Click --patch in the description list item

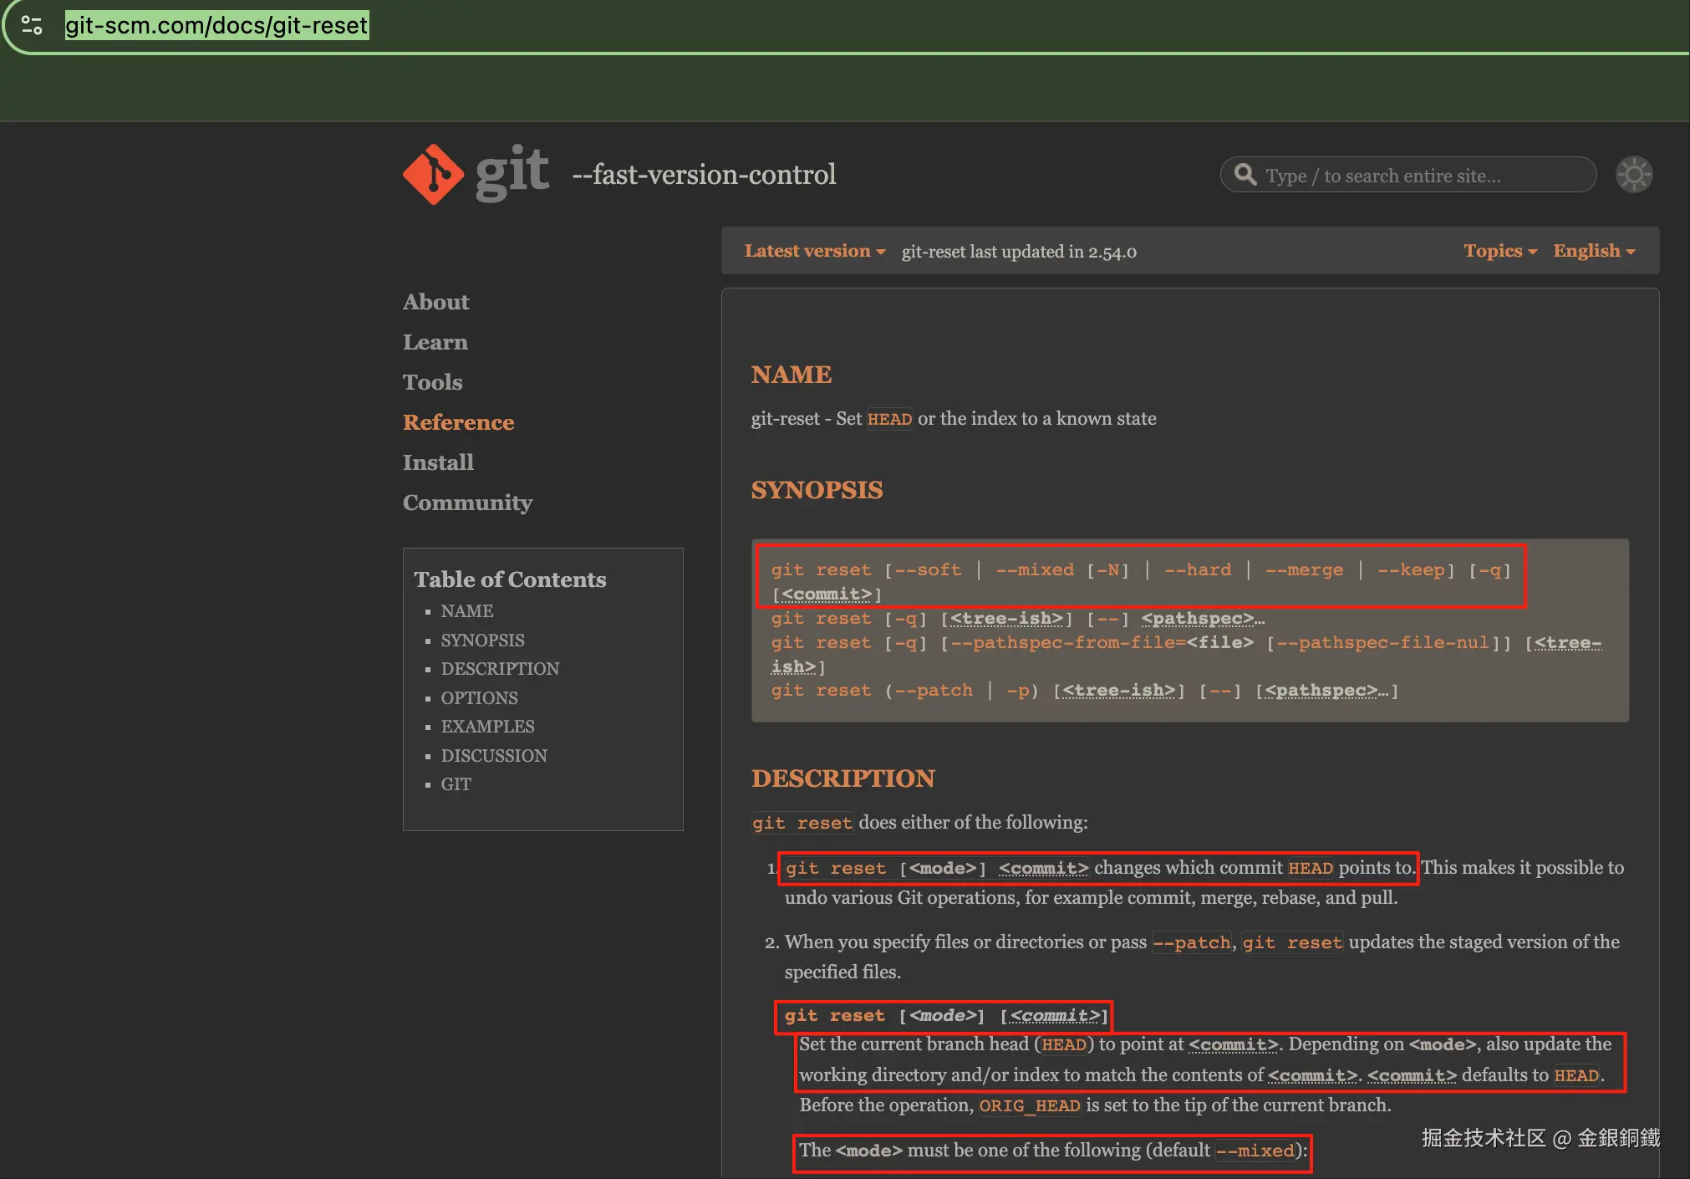(1191, 942)
